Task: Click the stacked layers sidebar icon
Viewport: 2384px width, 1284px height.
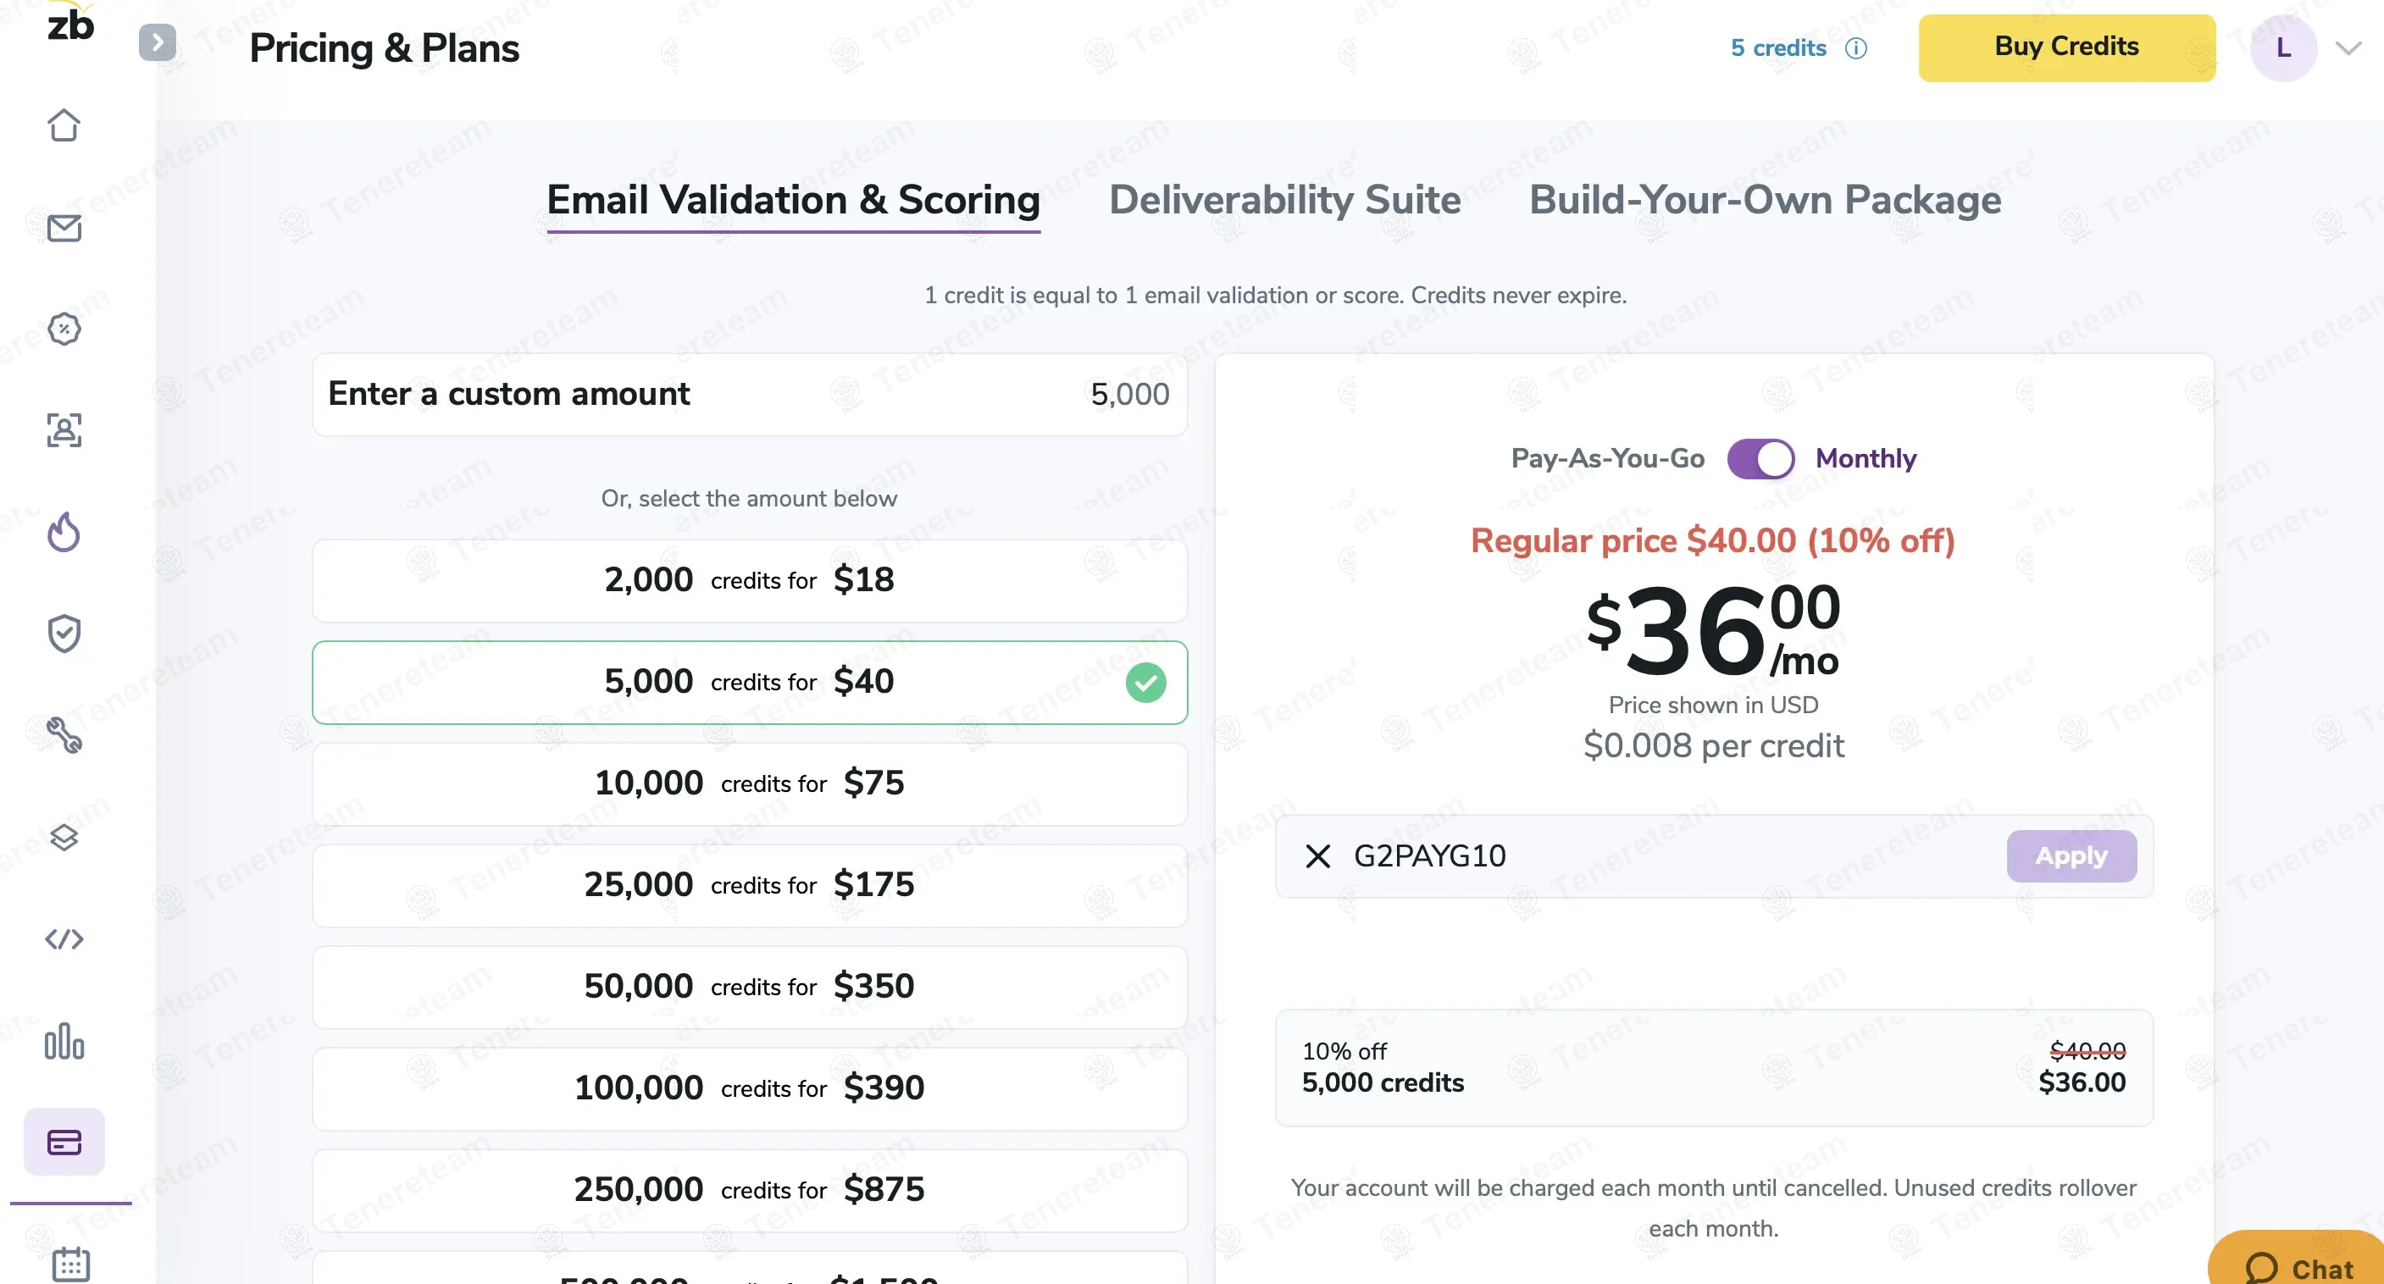Action: pyautogui.click(x=64, y=837)
